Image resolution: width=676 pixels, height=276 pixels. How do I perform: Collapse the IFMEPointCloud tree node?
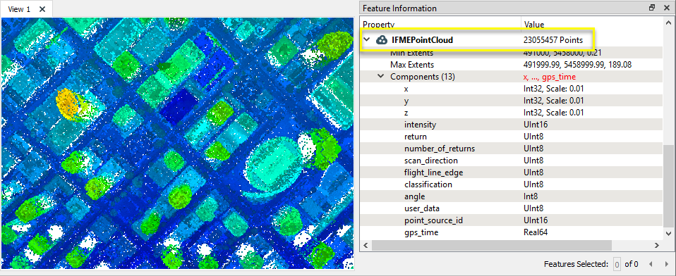(366, 40)
